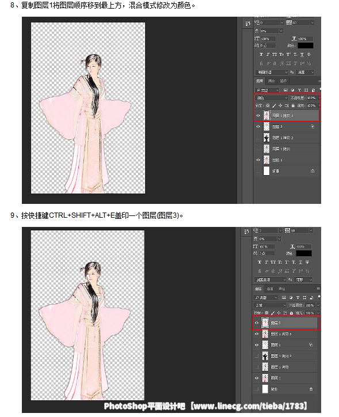Click superscript icon in step 8 screenshot
339x417 pixels.
288,55
